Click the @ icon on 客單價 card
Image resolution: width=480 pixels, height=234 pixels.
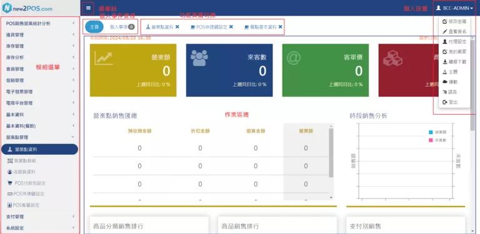[294, 58]
